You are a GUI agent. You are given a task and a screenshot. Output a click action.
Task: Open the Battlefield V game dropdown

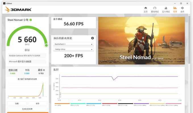[x=74, y=44]
